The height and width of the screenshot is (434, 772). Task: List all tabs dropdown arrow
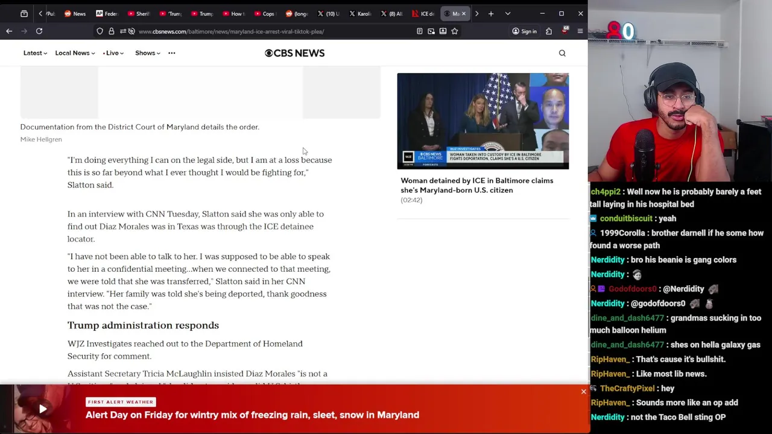pos(508,13)
